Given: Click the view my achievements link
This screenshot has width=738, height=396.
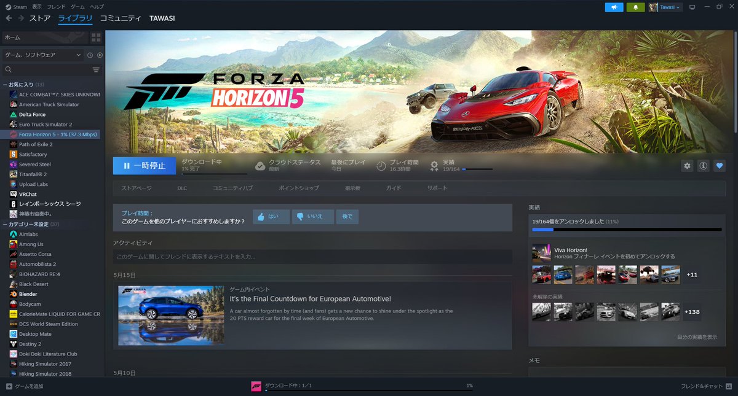Looking at the screenshot, I should [697, 337].
